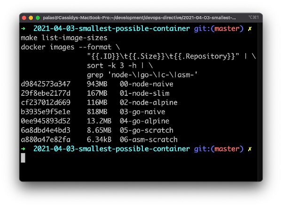Image resolution: width=282 pixels, height=207 pixels.
Task: Click the make list-image-sizes command text
Action: point(64,38)
